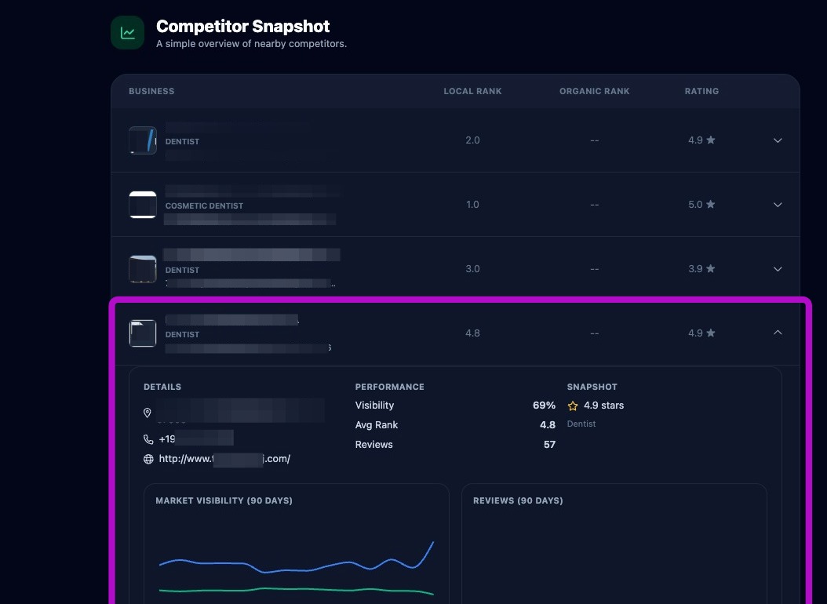Image resolution: width=827 pixels, height=604 pixels.
Task: Click the star in the expanded row's 4.9 rating
Action: (x=710, y=333)
